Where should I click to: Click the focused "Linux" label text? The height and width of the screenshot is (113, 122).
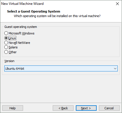[12, 38]
